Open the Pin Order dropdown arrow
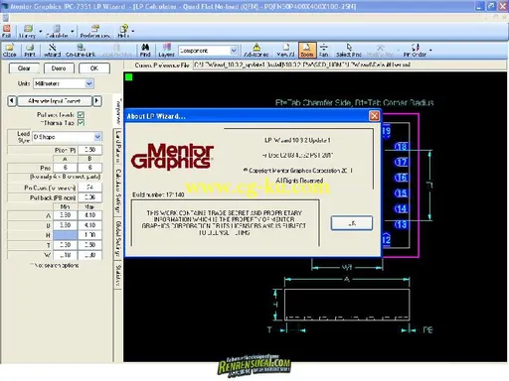This screenshot has width=509, height=381. (430, 51)
